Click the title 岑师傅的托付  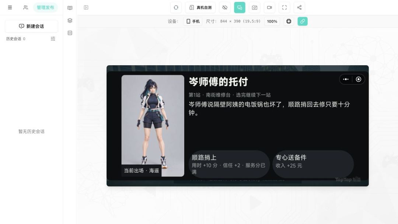coord(218,82)
